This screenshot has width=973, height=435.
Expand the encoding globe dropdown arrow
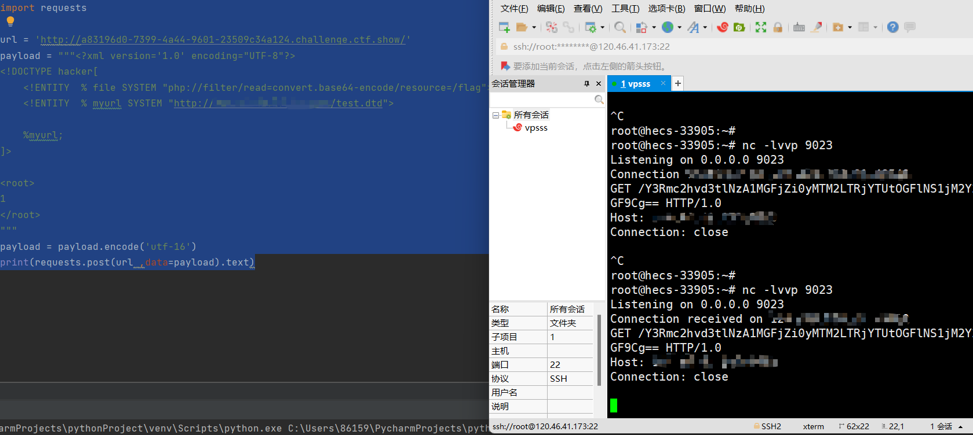[680, 27]
